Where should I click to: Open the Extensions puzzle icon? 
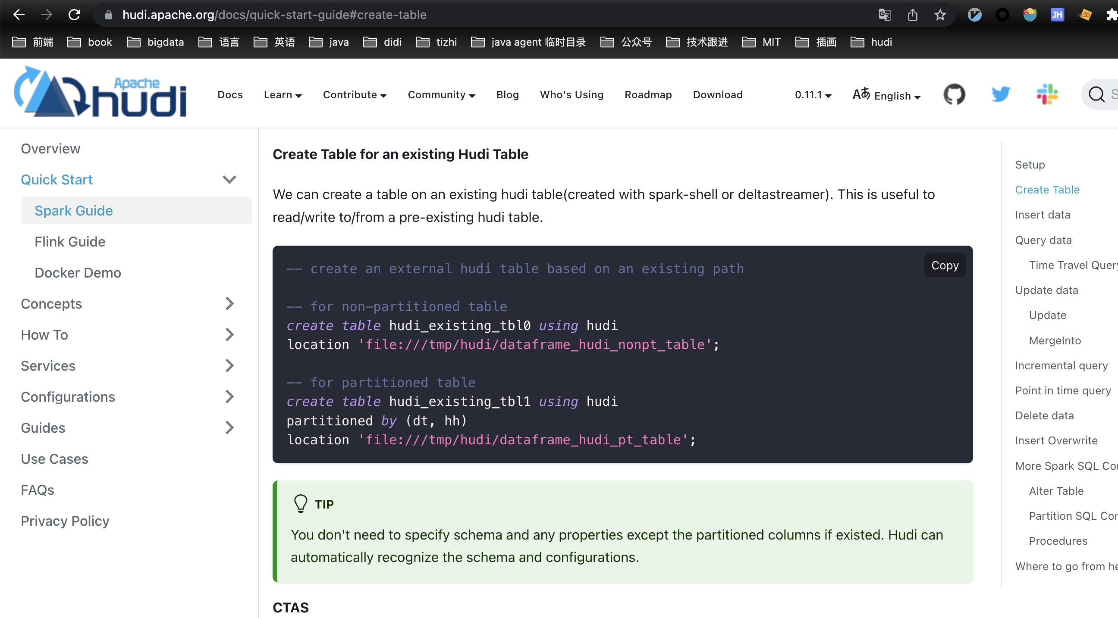click(x=1111, y=15)
